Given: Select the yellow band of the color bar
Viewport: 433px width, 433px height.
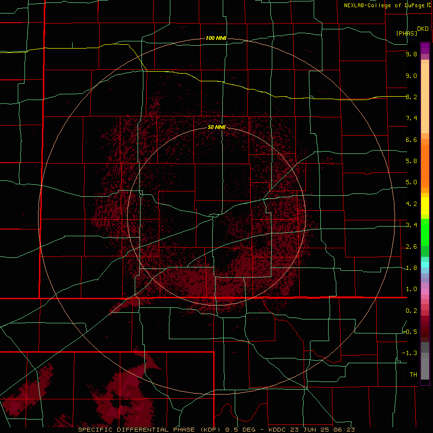Looking at the screenshot, I should click(x=425, y=206).
